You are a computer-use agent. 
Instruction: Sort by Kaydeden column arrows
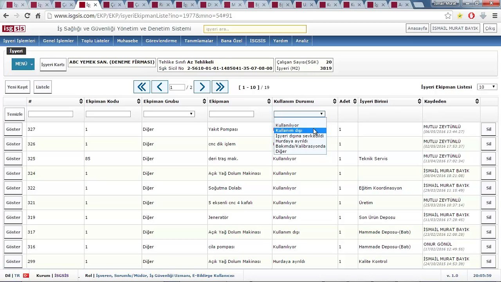click(477, 101)
